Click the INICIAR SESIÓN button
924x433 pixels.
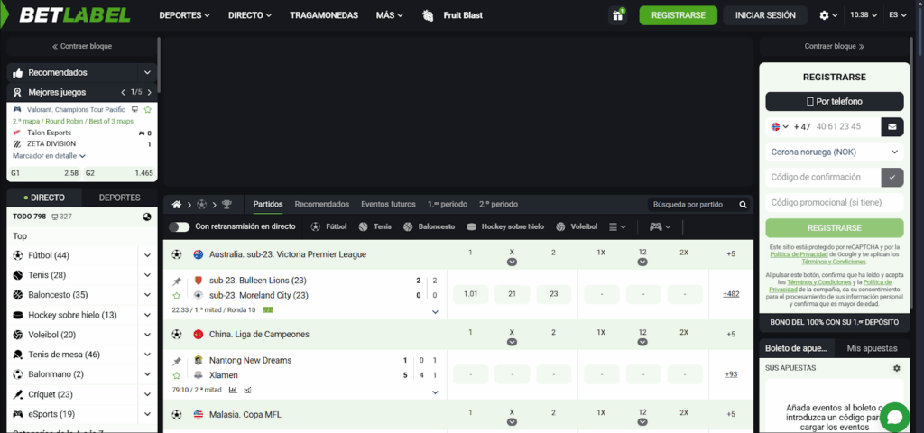pos(765,15)
